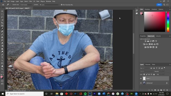Open the Color panel menu
This screenshot has height=96, width=171.
tap(170, 9)
